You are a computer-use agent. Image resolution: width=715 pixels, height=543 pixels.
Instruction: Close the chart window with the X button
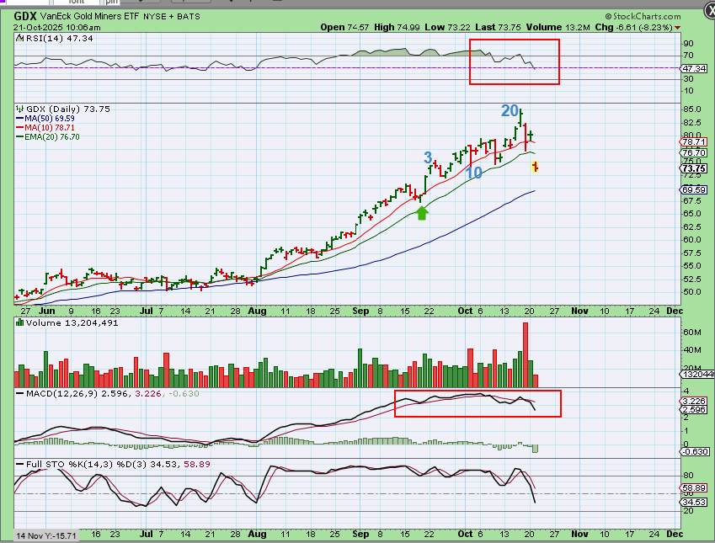[710, 10]
